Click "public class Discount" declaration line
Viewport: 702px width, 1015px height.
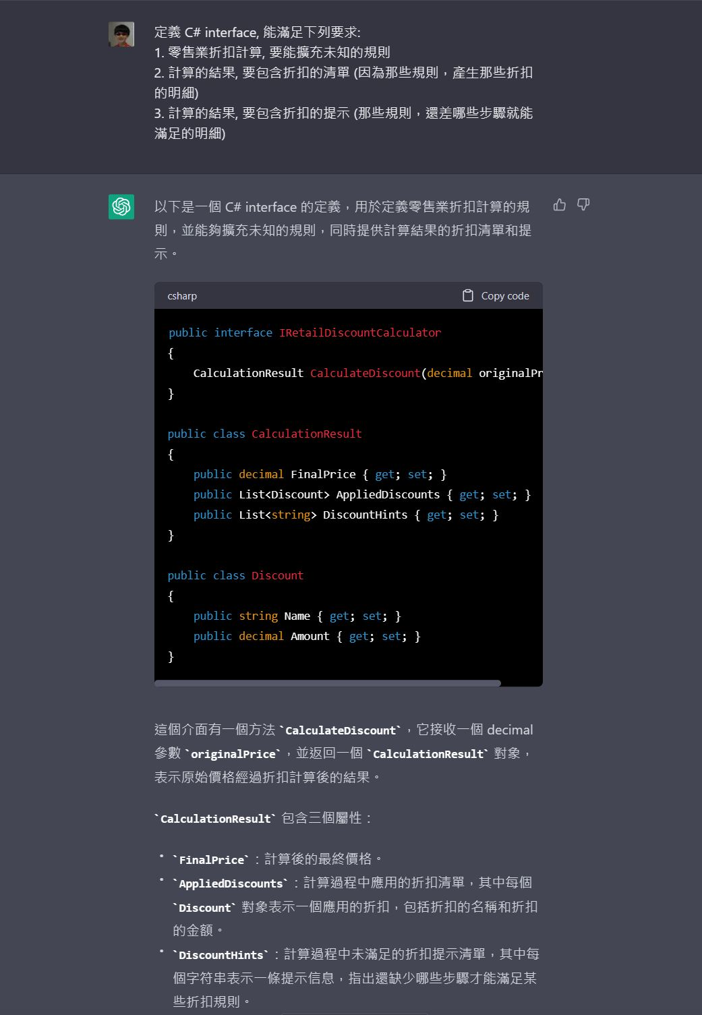pos(235,575)
